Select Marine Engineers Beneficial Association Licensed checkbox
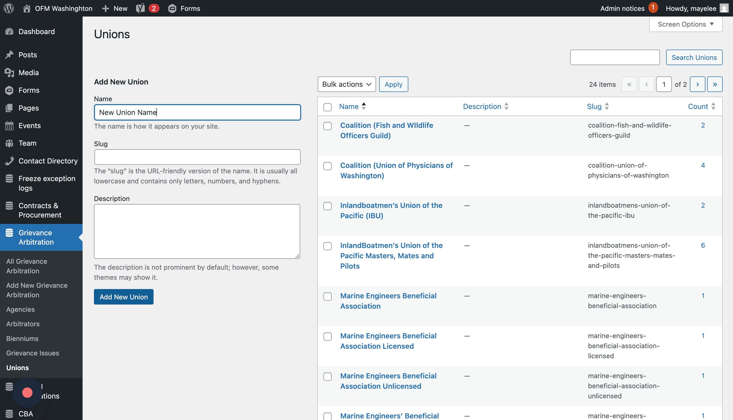 [x=328, y=337]
